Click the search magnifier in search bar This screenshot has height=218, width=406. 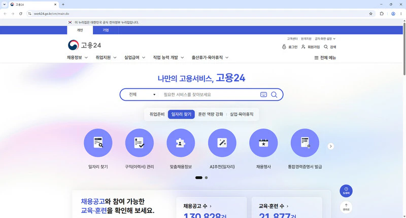274,95
